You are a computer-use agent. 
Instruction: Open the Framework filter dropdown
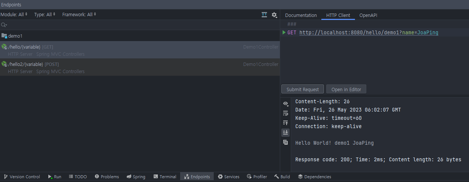pyautogui.click(x=79, y=14)
